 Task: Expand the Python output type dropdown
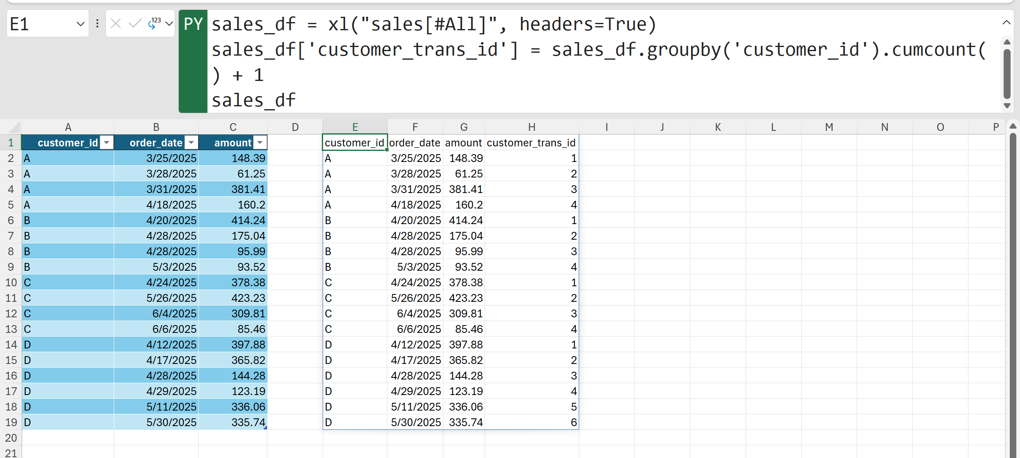[169, 24]
